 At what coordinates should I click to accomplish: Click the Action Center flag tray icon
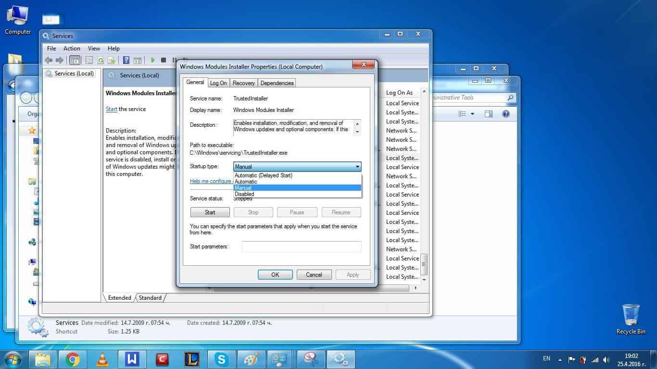[571, 359]
